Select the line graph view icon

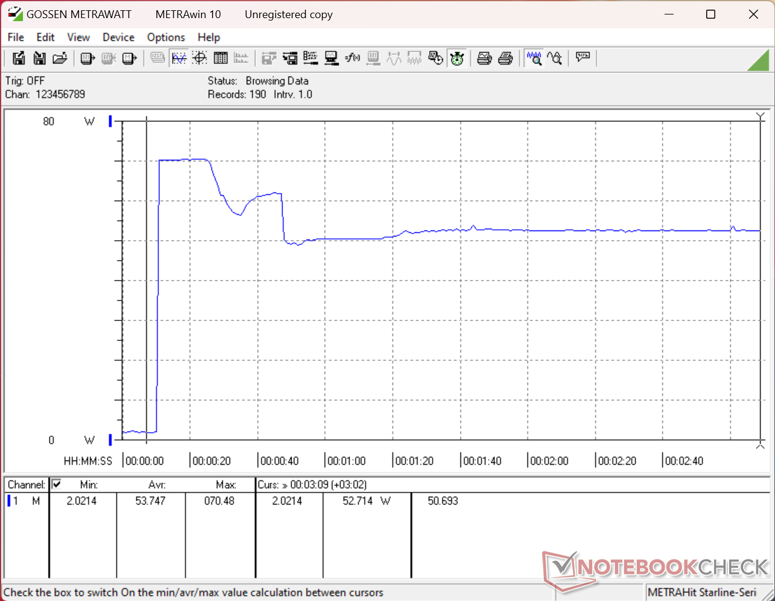[179, 58]
